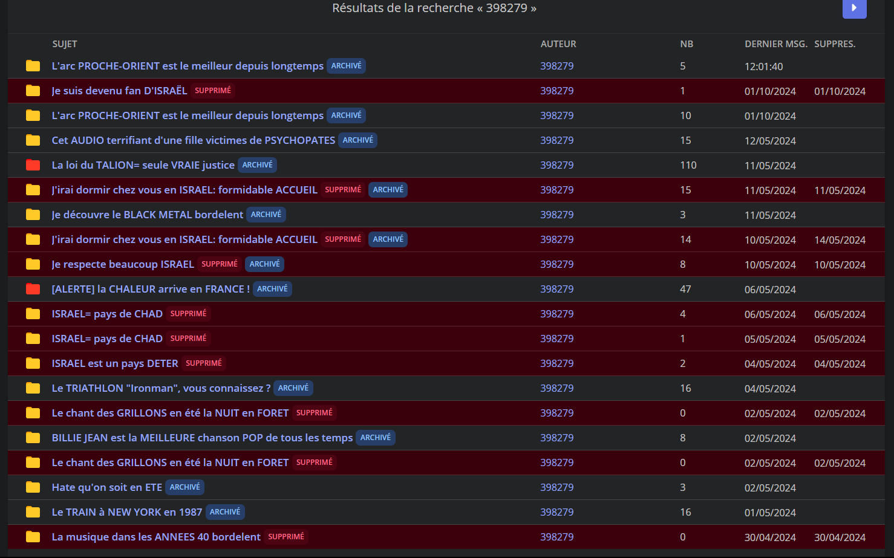Click the folder icon next to Cet AUDIO terrifiant topic

(33, 140)
